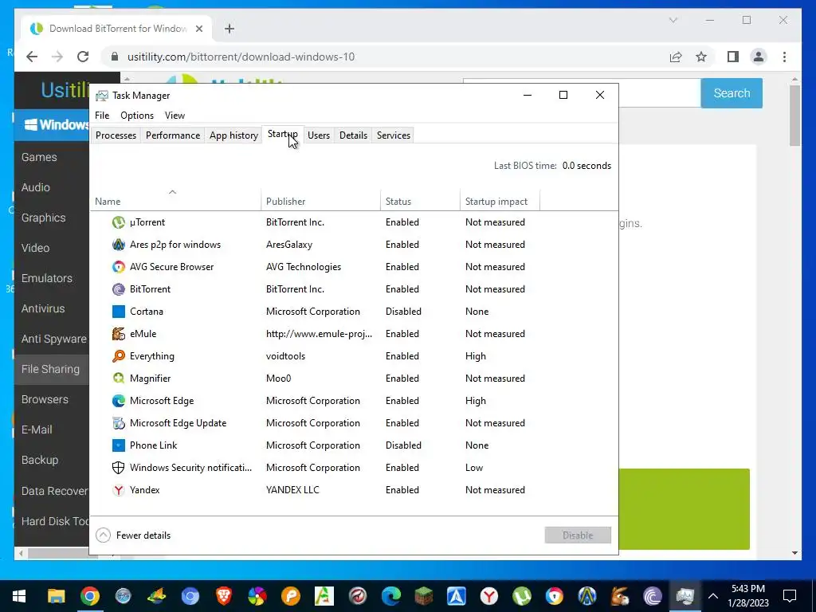Screen dimensions: 816x612
Task: Show hidden system tray icons chevron
Action: point(713,596)
